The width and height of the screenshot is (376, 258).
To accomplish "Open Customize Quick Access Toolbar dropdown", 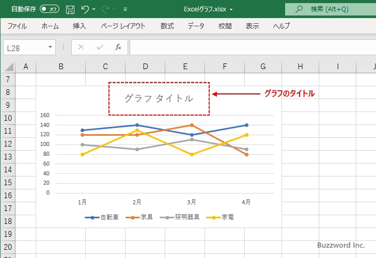I will click(x=125, y=9).
